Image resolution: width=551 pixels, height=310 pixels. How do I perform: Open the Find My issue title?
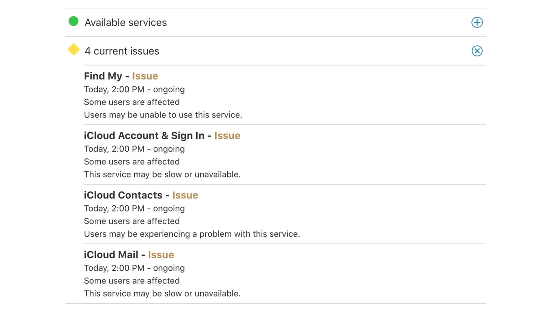pyautogui.click(x=103, y=76)
